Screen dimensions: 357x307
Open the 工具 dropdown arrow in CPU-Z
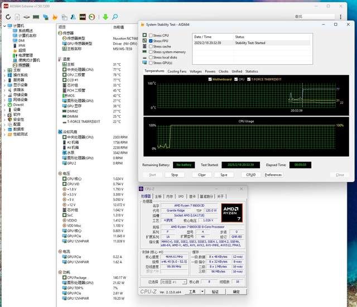tap(202, 291)
